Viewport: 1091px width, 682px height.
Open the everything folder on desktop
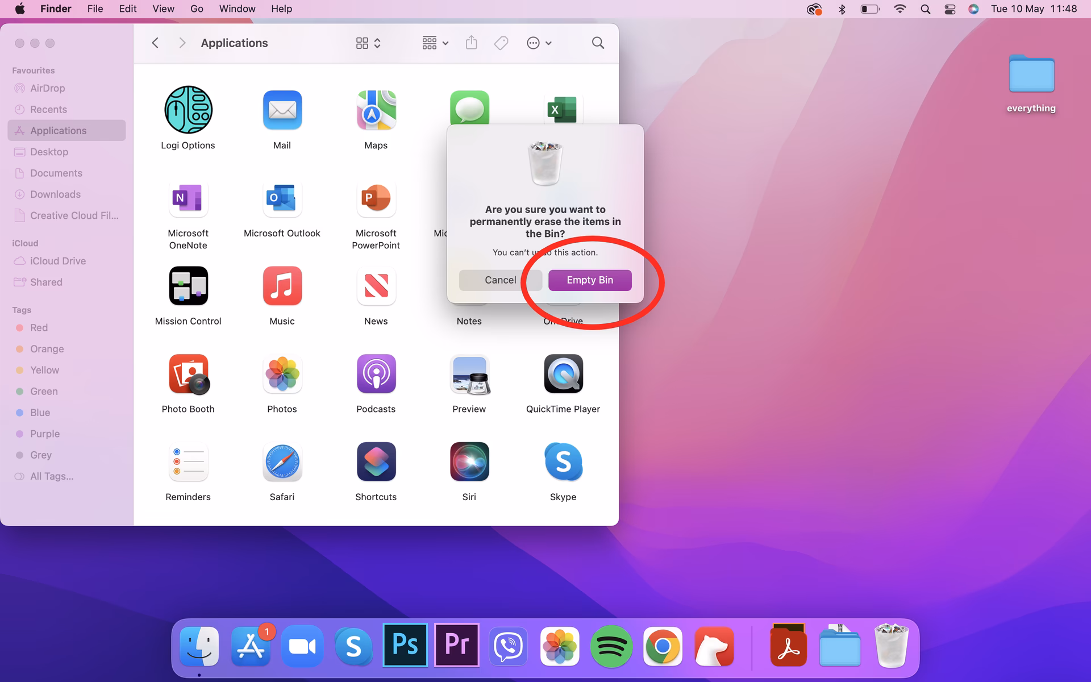click(x=1031, y=84)
